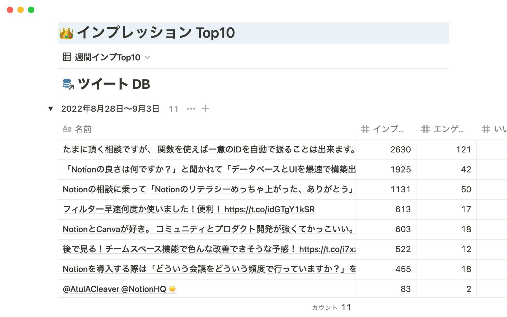Click the カウント 11 footer calculation
Image resolution: width=507 pixels, height=317 pixels.
click(x=331, y=307)
